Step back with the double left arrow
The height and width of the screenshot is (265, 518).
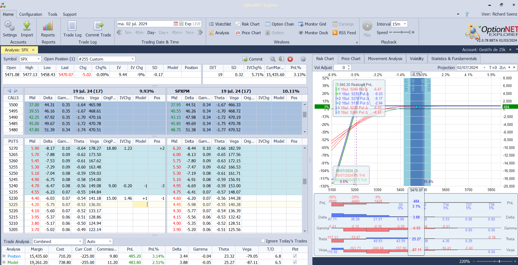[119, 33]
